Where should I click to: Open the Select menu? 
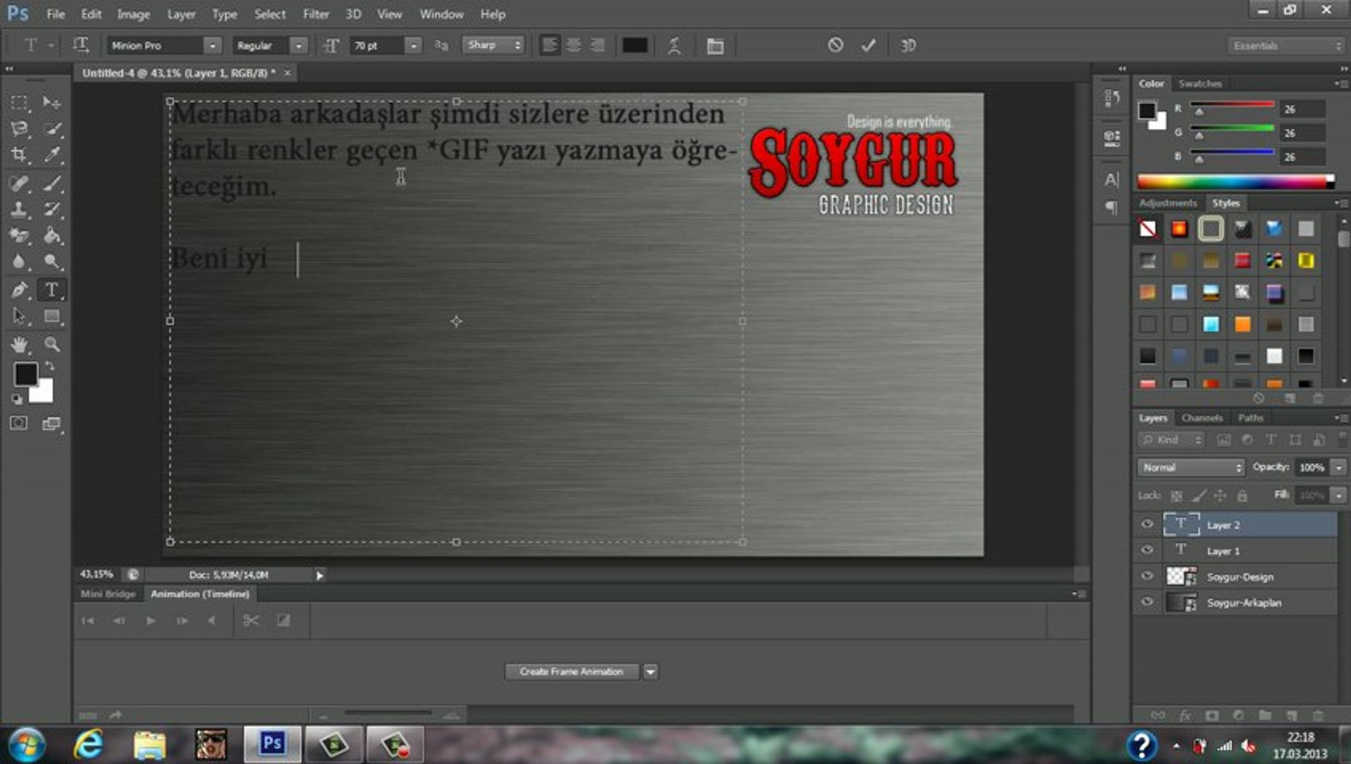point(270,14)
